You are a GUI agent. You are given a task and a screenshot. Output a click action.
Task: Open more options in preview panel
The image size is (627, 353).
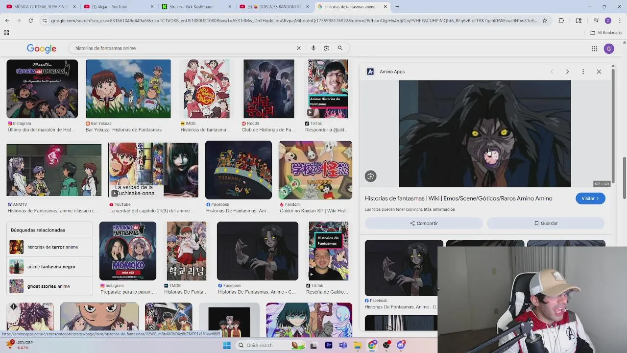(583, 72)
